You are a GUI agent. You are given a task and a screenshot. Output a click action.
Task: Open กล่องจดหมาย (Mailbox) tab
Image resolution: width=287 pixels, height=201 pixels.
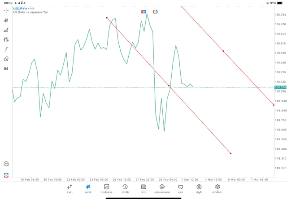pos(162,188)
